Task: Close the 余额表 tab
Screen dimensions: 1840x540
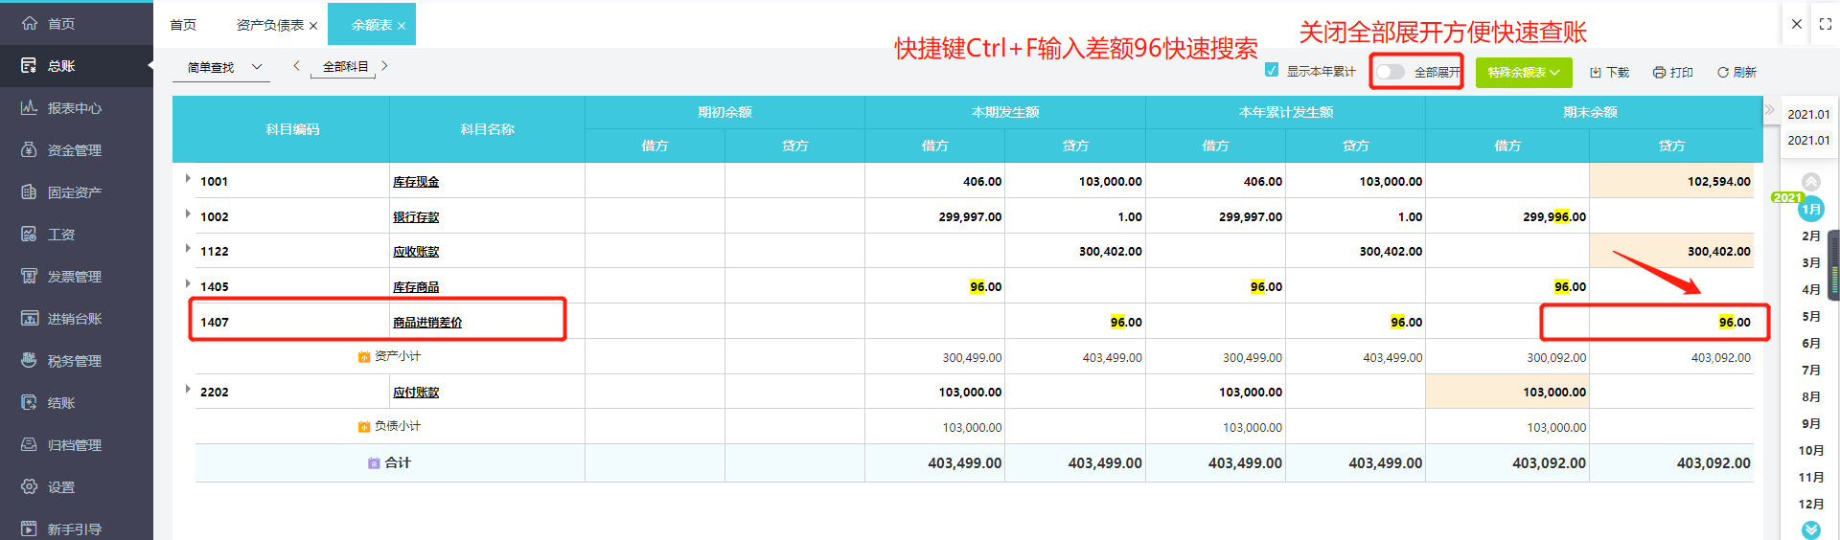Action: 402,26
